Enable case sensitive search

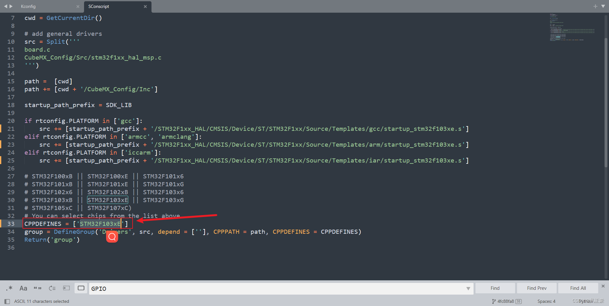click(x=23, y=288)
